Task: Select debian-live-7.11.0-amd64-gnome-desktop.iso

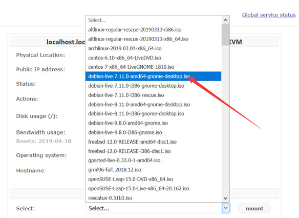Action: (153, 76)
